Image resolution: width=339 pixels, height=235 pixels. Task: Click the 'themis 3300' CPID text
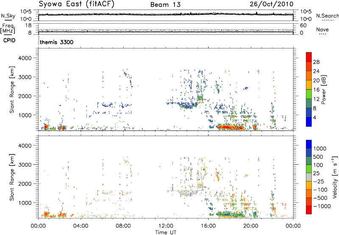coord(57,42)
